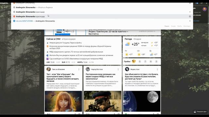
Task: Click the grey traffic forecast circle labelled 3
Action: coord(156,61)
